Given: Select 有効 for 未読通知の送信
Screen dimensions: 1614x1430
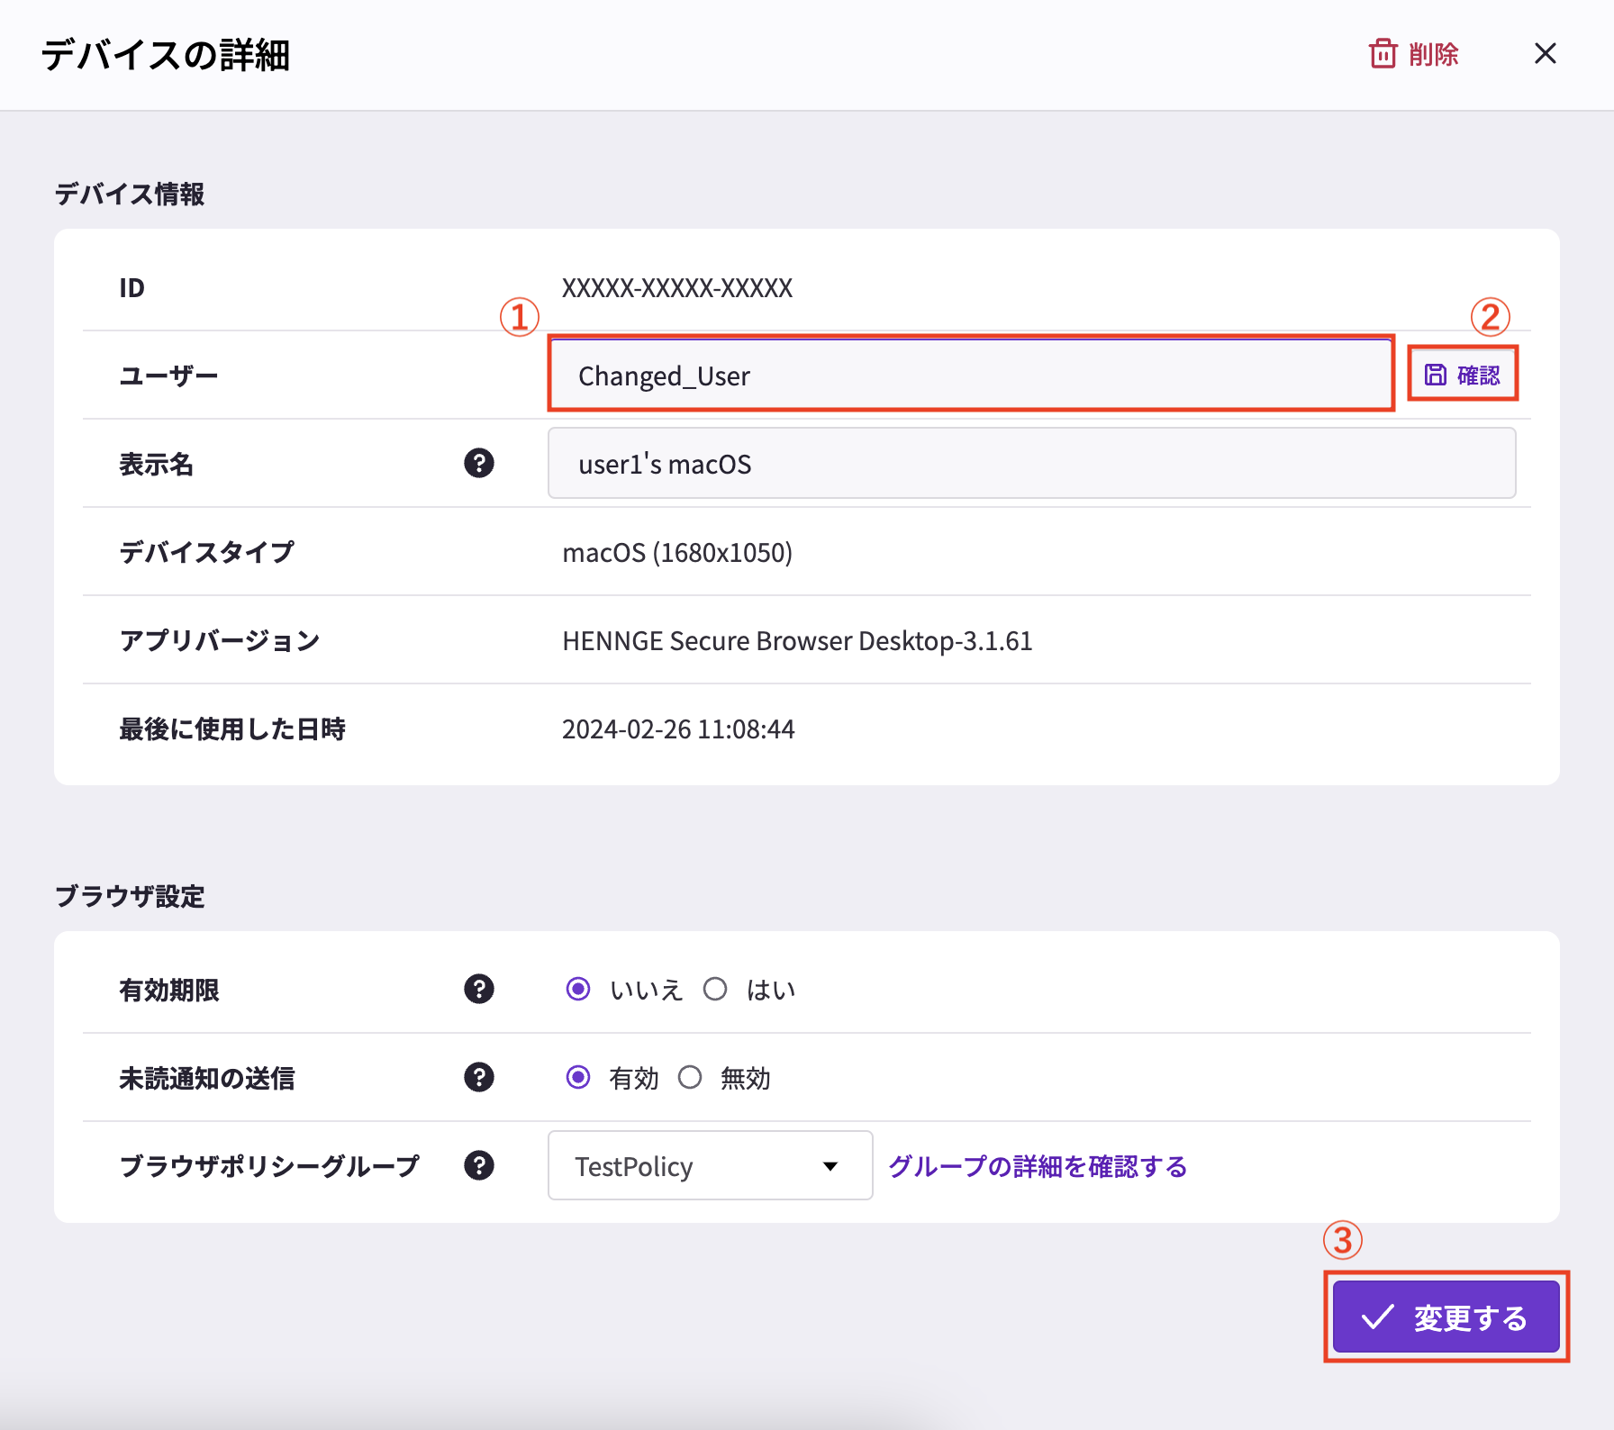Looking at the screenshot, I should (577, 1077).
